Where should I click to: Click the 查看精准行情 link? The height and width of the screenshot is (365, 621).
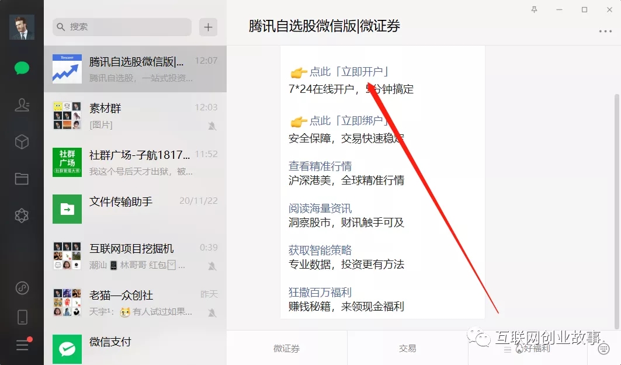click(320, 166)
